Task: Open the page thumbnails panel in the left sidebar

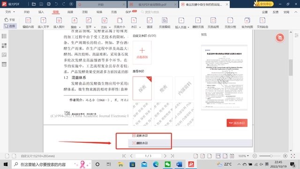Action: tap(4, 46)
